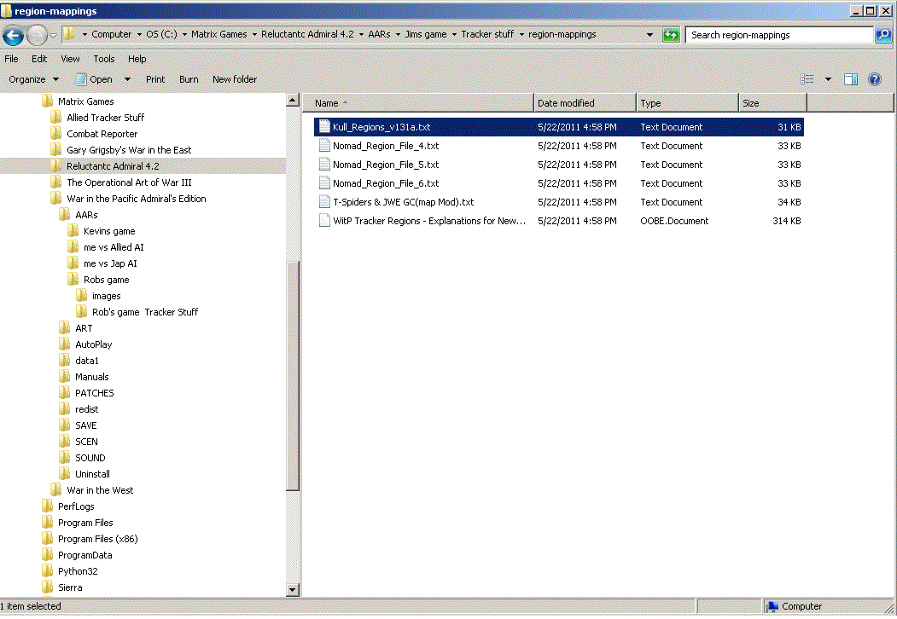Select the AutoPlay folder in tree

[94, 344]
